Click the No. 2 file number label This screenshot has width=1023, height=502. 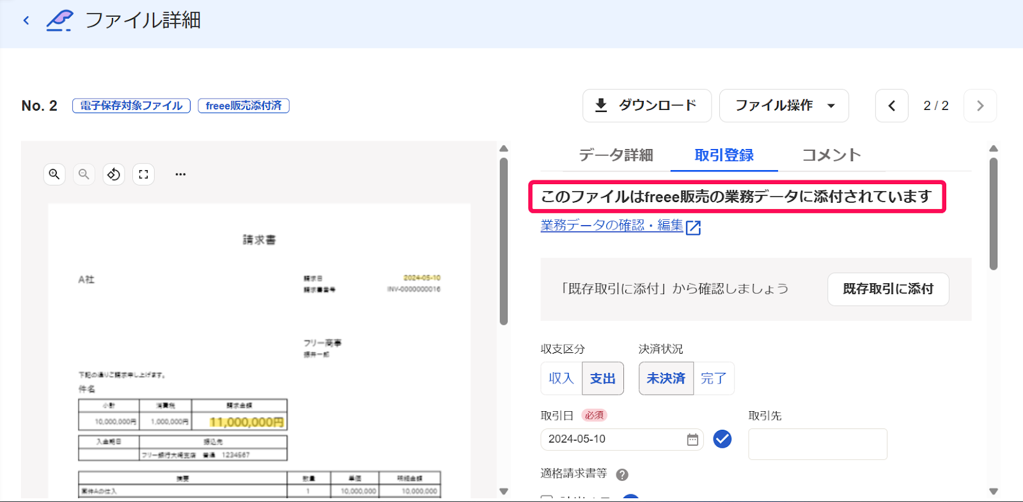[40, 106]
